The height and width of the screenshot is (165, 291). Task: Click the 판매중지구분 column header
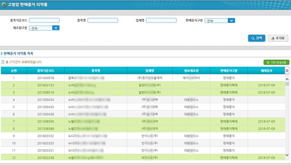[229, 71]
